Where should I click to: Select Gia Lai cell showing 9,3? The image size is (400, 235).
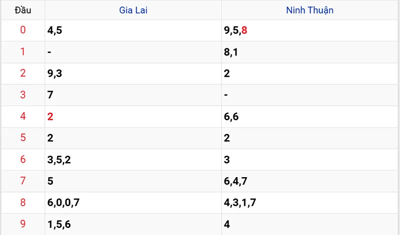[54, 73]
